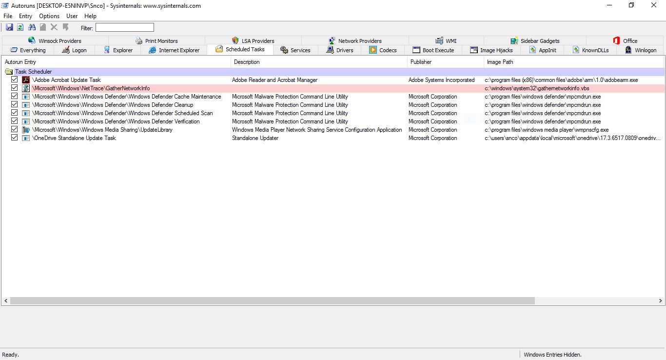Open the Image Hijacks tab

491,50
